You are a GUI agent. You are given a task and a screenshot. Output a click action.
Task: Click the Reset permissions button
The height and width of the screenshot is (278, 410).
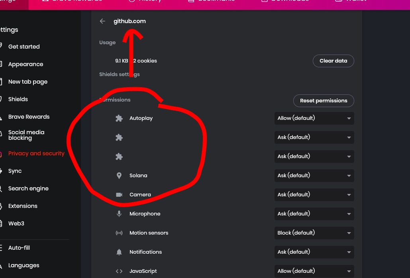coord(324,101)
